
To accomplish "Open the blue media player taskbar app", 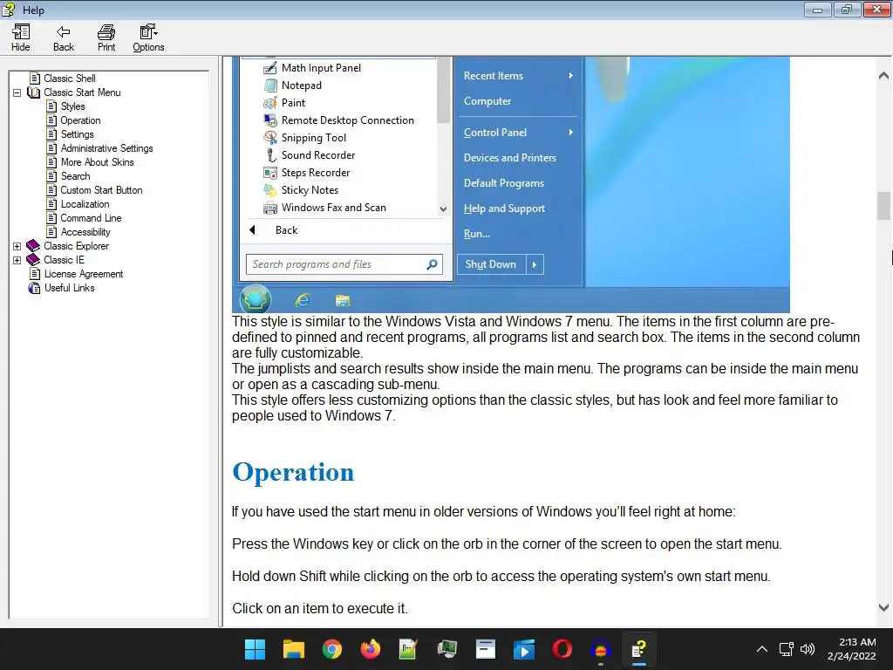I will (524, 649).
